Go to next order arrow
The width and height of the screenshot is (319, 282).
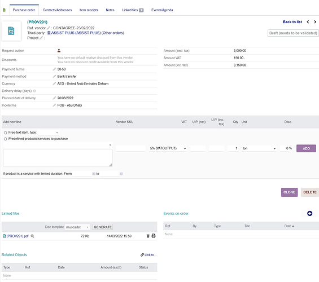[x=315, y=22]
